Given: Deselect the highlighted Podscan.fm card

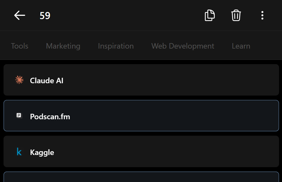Looking at the screenshot, I should tap(141, 116).
